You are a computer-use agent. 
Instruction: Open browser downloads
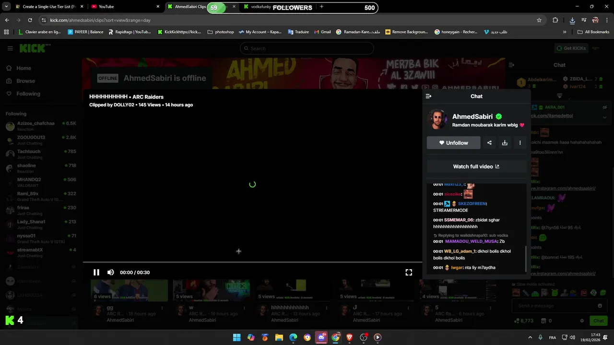pyautogui.click(x=572, y=20)
